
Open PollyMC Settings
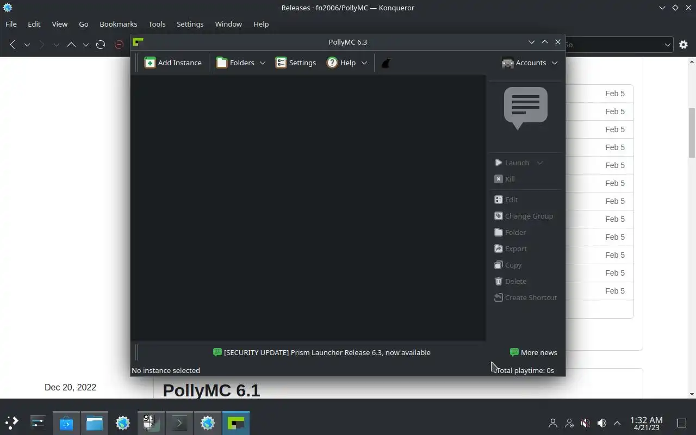[x=296, y=63]
